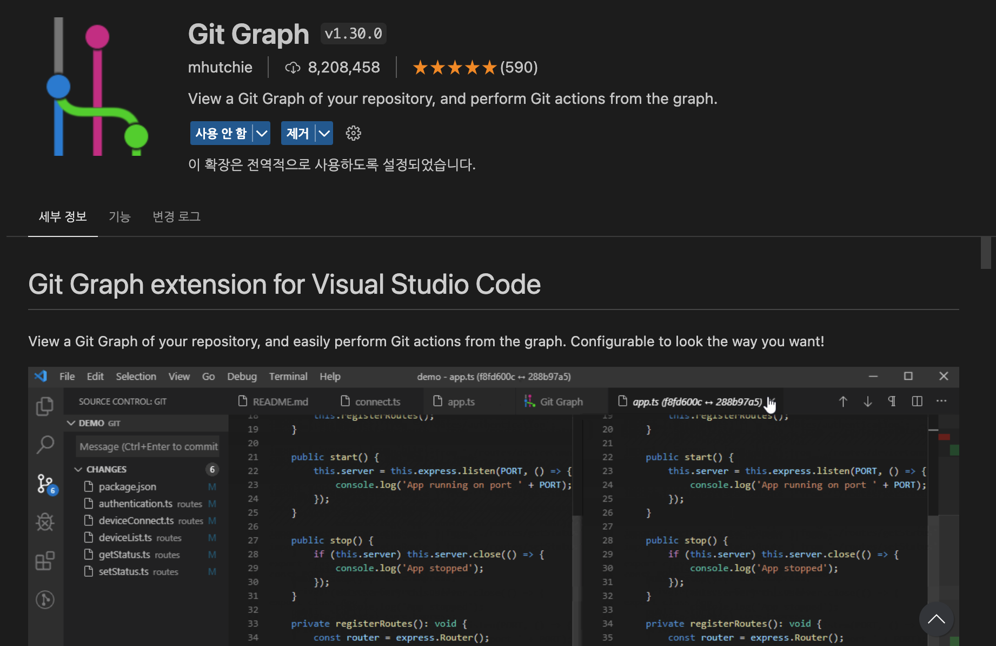Open Search icon in embedded activity bar
996x646 pixels.
[x=45, y=445]
